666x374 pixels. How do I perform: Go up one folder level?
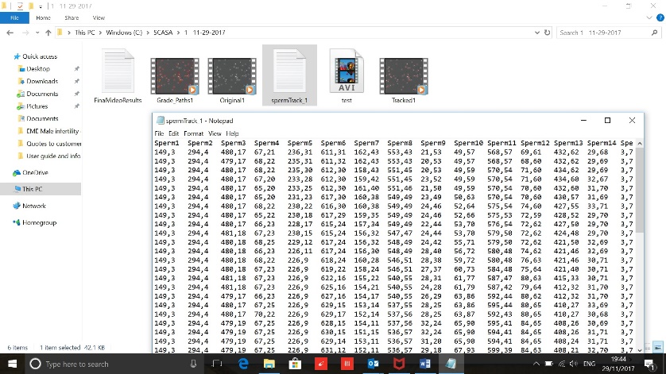(x=48, y=33)
